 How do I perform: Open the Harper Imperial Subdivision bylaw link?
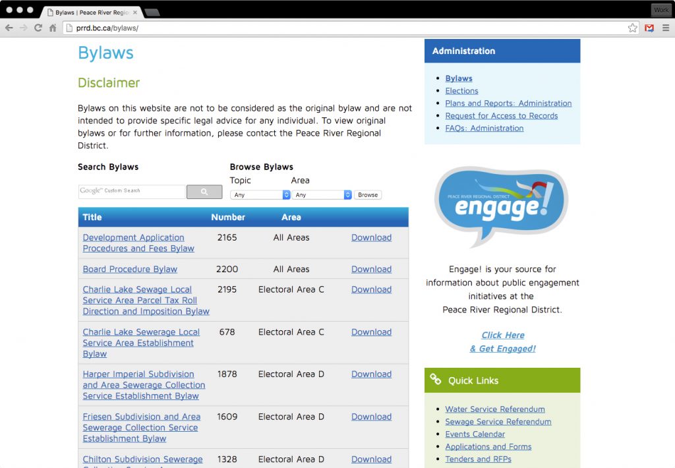[x=144, y=385]
